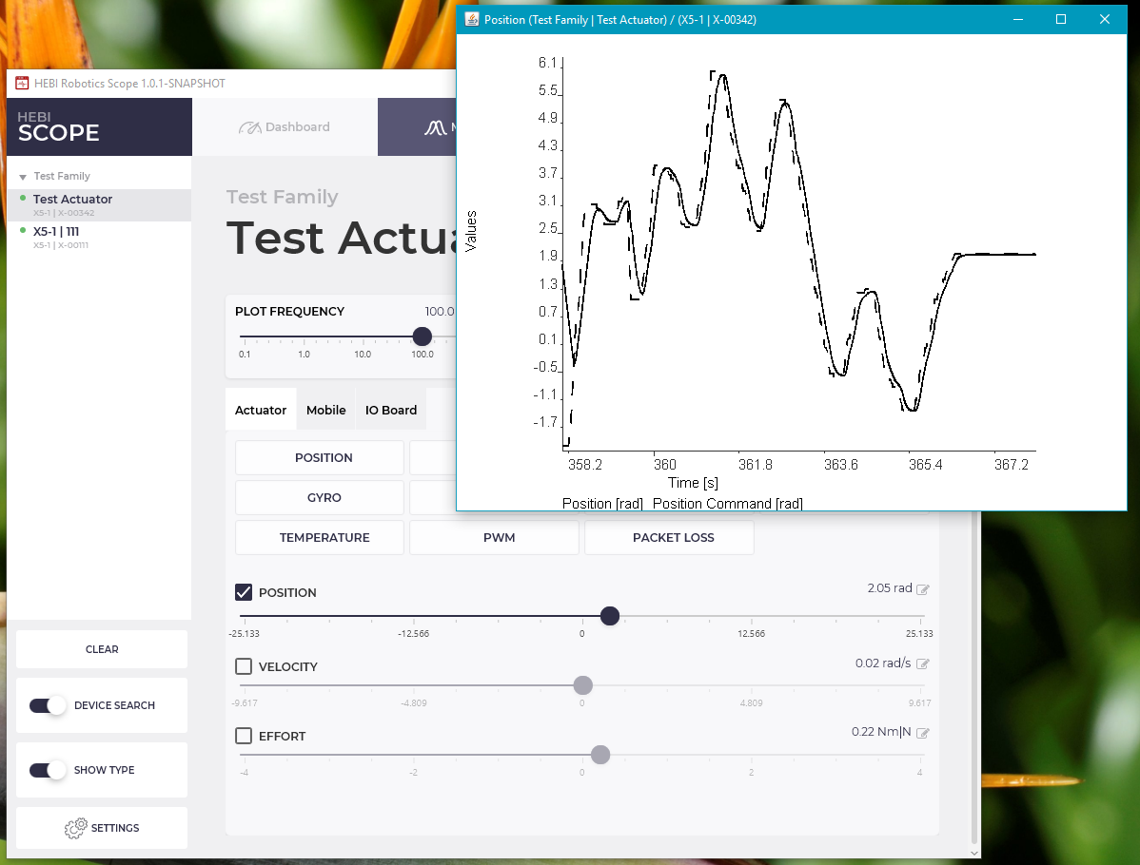Switch to the Mobile tab
The height and width of the screenshot is (865, 1140).
[x=325, y=410]
